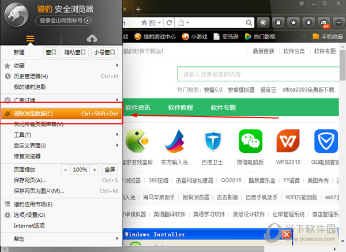Viewport: 346px width, 252px height.
Task: Expand the 收藏 favorites submenu
Action: point(61,65)
